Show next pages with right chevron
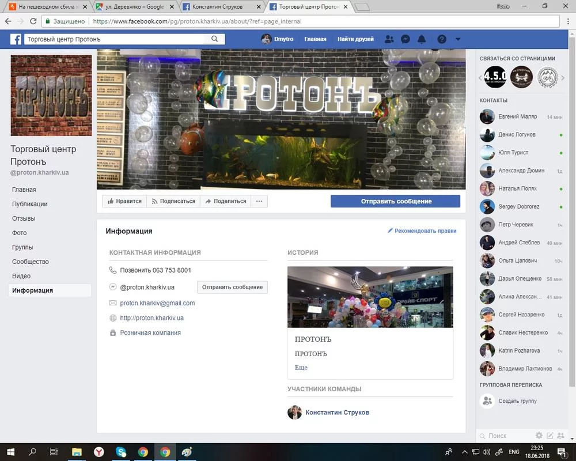This screenshot has width=576, height=461. point(563,78)
